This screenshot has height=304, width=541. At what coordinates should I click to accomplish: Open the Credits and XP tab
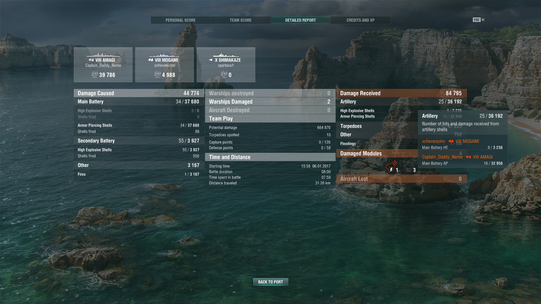tap(361, 20)
